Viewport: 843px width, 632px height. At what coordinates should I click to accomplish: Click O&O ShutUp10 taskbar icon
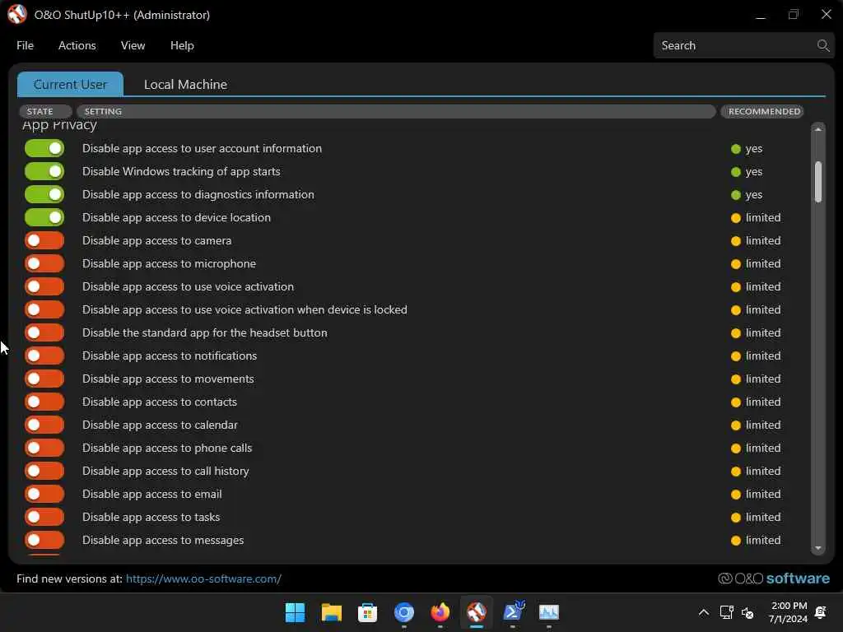(477, 612)
